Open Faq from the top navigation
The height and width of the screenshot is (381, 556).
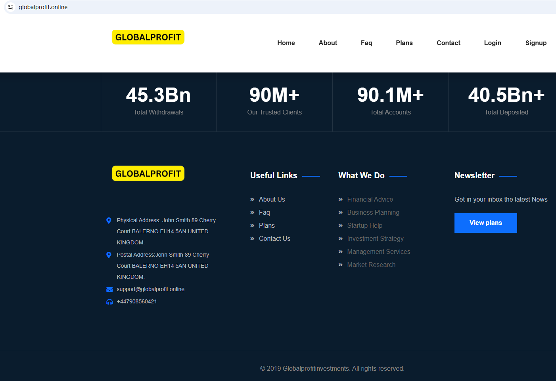click(366, 43)
